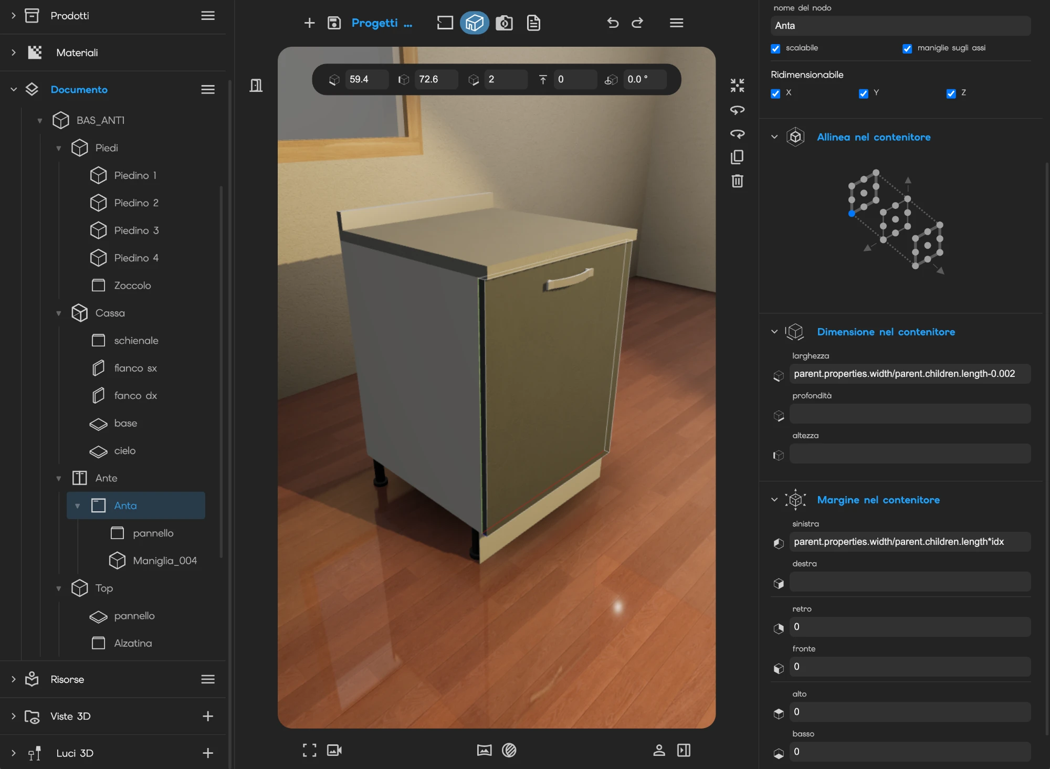Click the save project floppy icon
Image resolution: width=1050 pixels, height=769 pixels.
point(334,23)
